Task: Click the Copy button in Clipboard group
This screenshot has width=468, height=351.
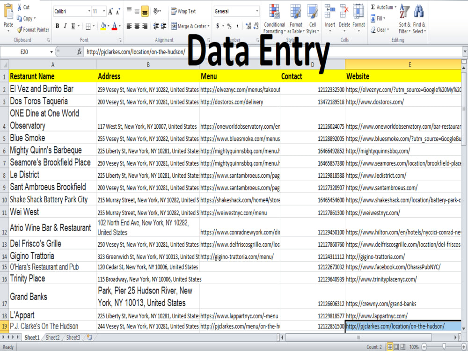Action: 26,19
